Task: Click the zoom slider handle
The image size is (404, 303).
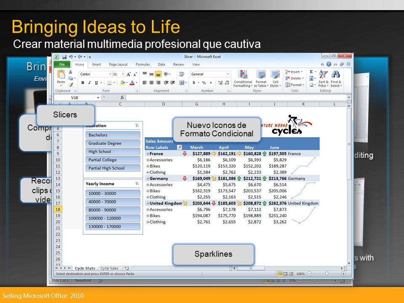Action: click(x=327, y=274)
